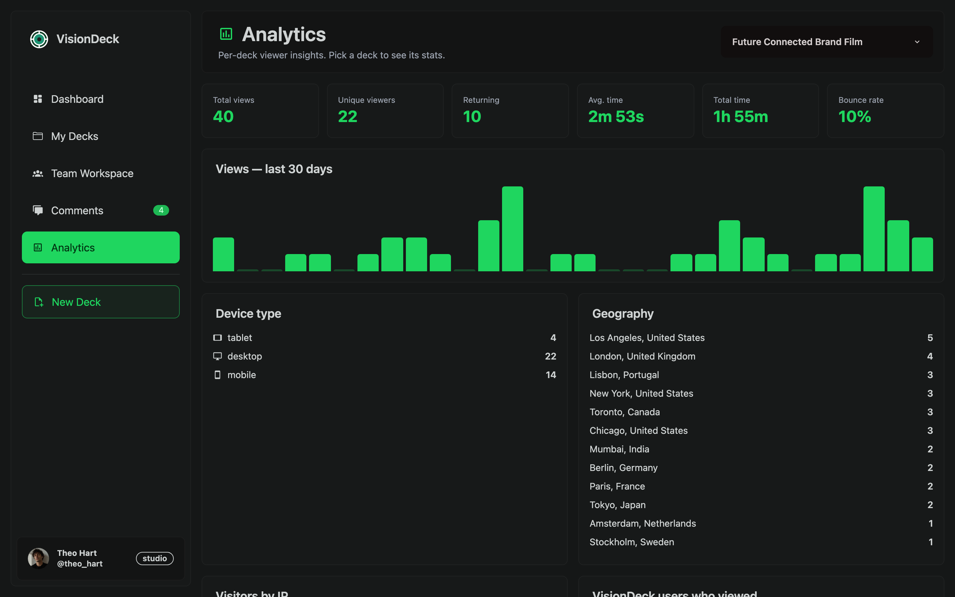This screenshot has width=955, height=597.
Task: Click the New Deck file-plus icon
Action: pyautogui.click(x=39, y=302)
